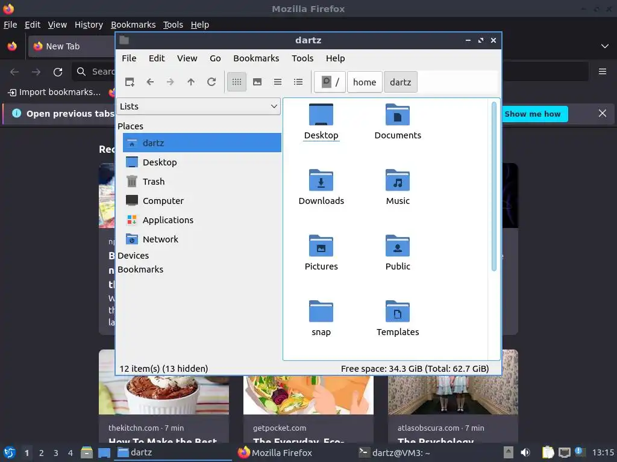Select dartz home in Places
The width and height of the screenshot is (617, 462).
coord(202,143)
